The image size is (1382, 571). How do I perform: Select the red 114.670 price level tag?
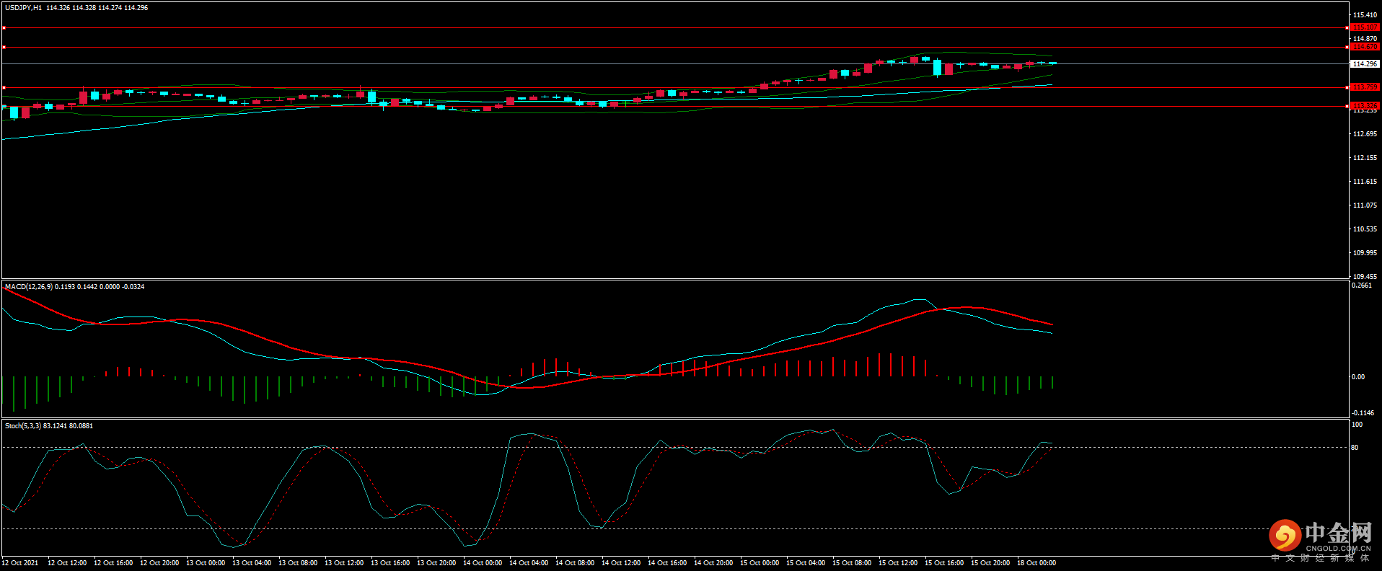coord(1364,47)
